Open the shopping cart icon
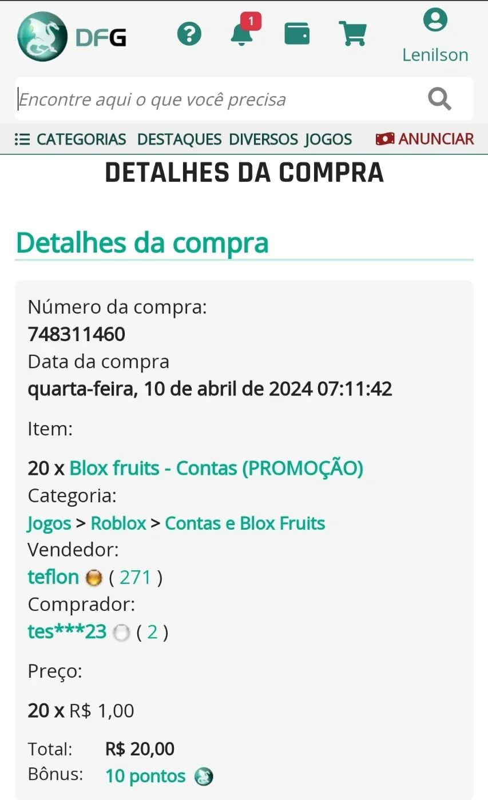The width and height of the screenshot is (488, 800). pyautogui.click(x=352, y=34)
